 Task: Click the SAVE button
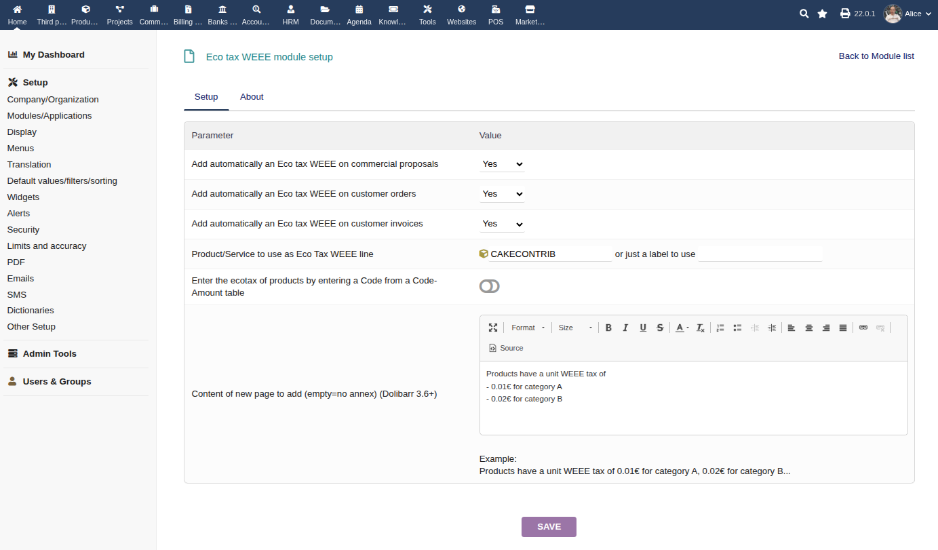tap(549, 527)
